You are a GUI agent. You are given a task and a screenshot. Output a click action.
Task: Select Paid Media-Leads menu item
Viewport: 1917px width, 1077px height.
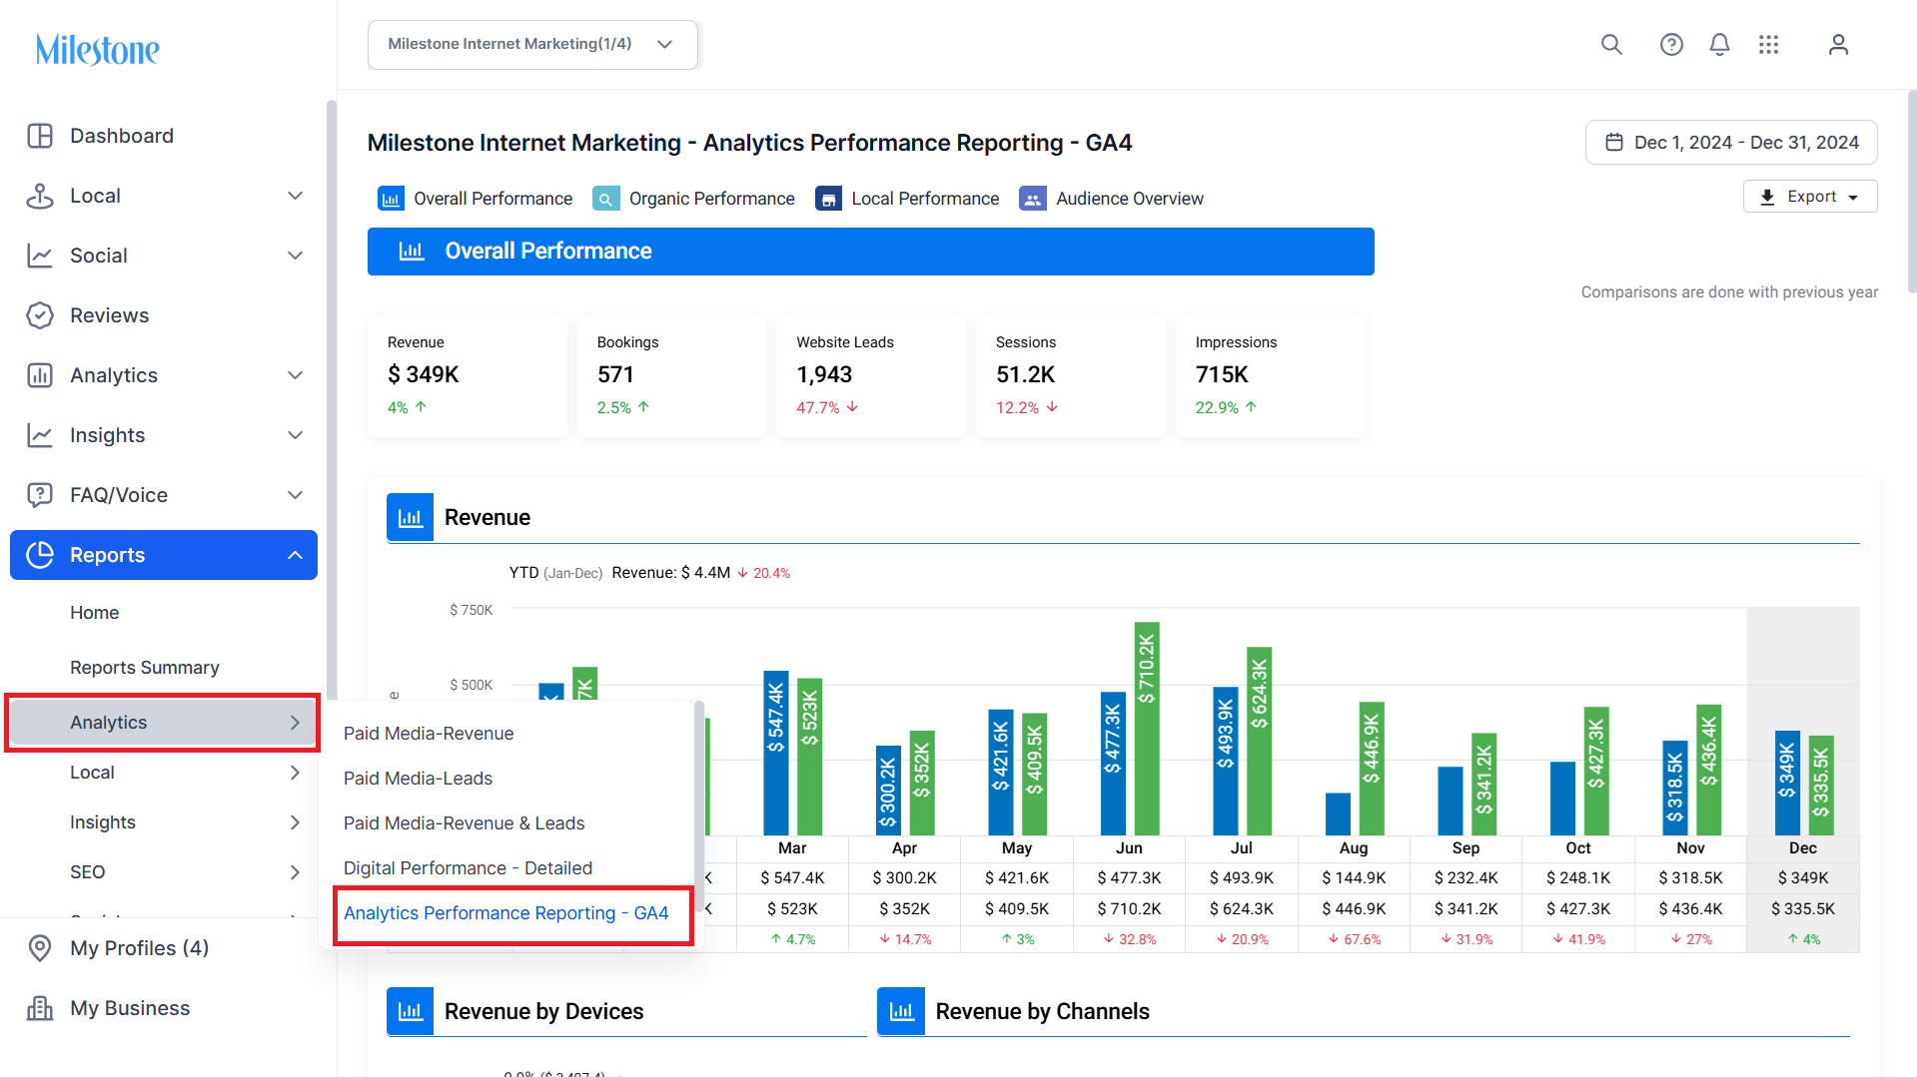pyautogui.click(x=419, y=779)
